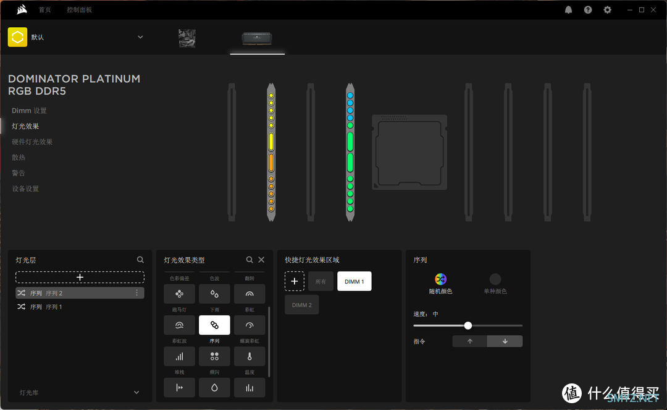Close the 灯光效果类型 panel
This screenshot has height=410, width=667.
(x=261, y=260)
